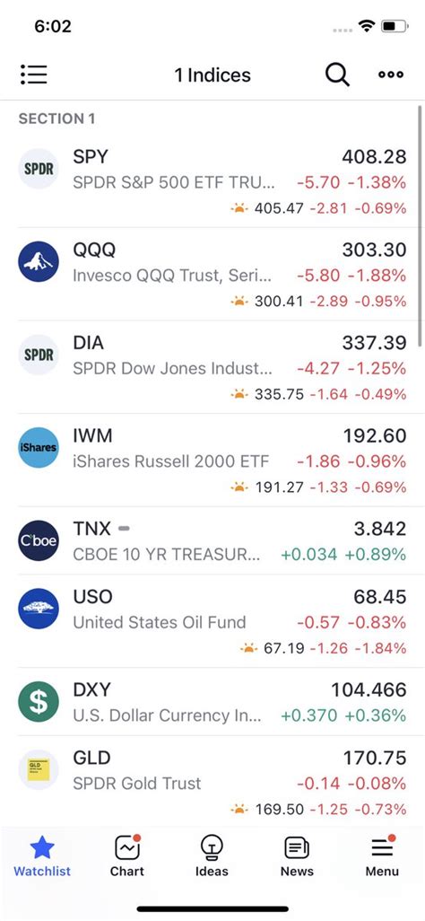This screenshot has height=921, width=425.
Task: Open the watchlist list menu icon
Action: (x=33, y=75)
